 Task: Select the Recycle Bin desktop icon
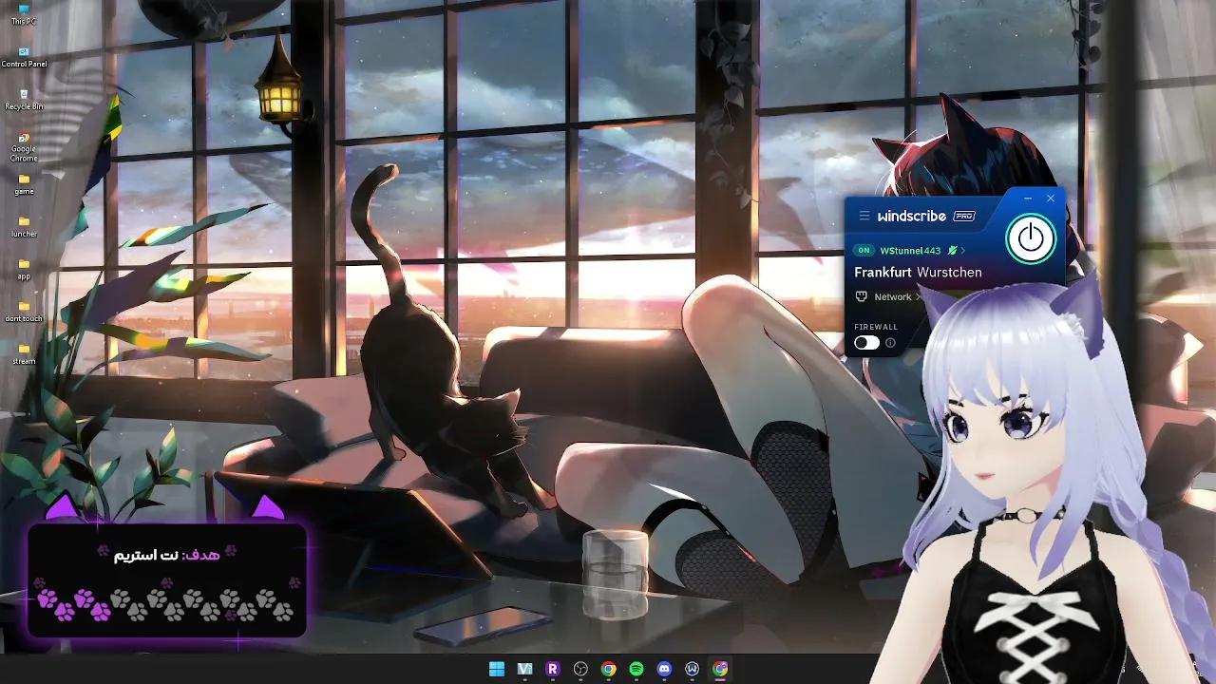pyautogui.click(x=24, y=100)
